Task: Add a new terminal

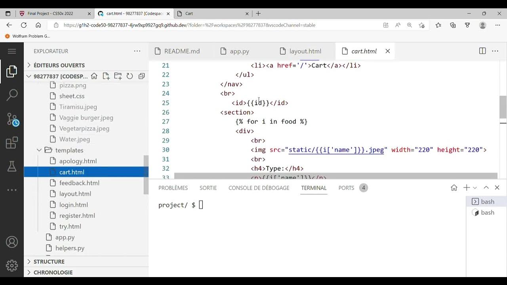Action: point(467,188)
